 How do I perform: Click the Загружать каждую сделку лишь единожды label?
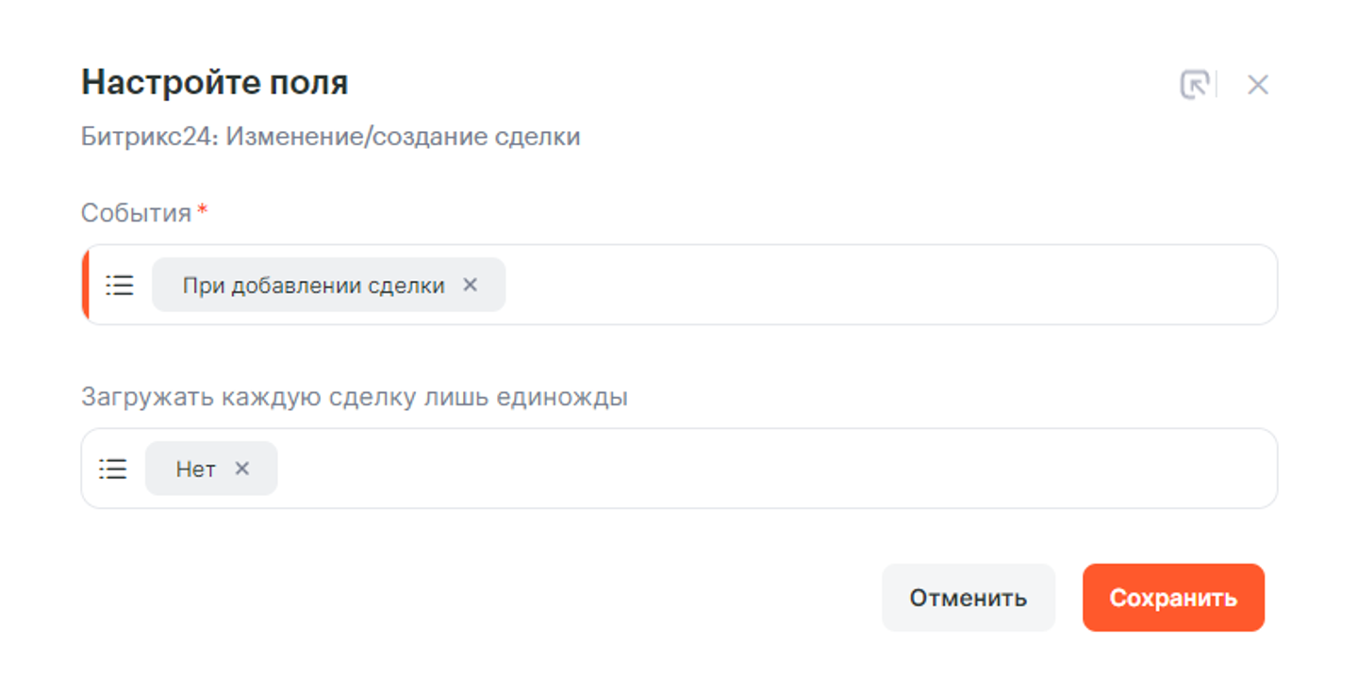click(354, 397)
